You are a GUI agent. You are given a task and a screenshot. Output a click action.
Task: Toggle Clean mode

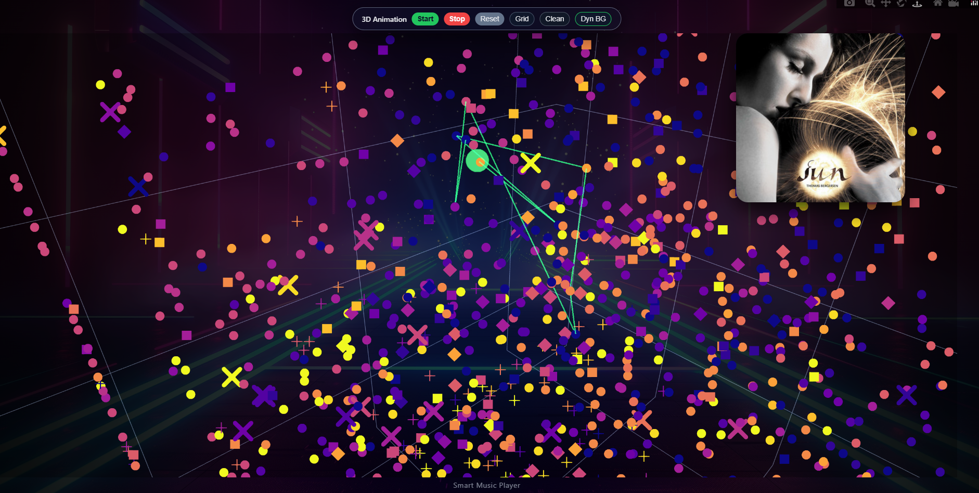(x=555, y=19)
